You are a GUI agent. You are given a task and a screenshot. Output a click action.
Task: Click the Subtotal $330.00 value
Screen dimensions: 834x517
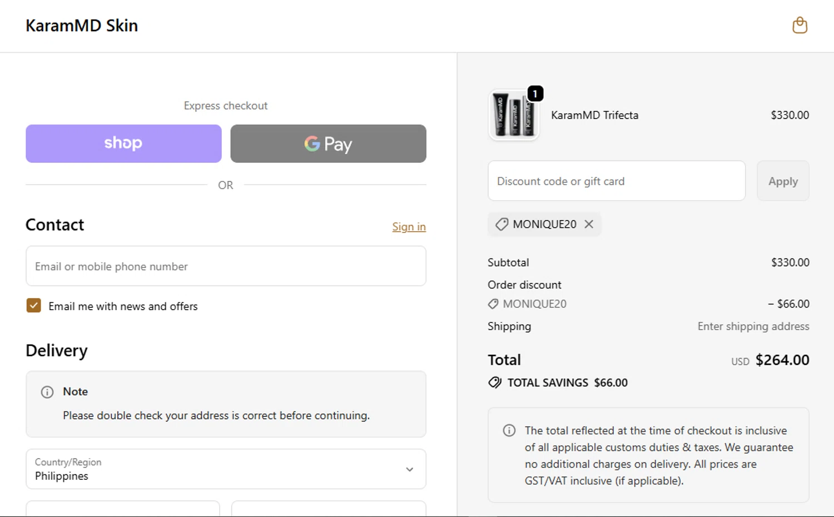point(790,262)
